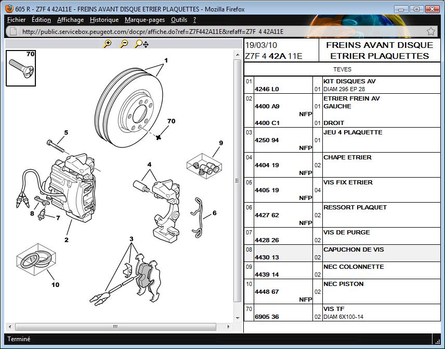This screenshot has width=445, height=349.
Task: Open the Outils menu
Action: point(179,20)
